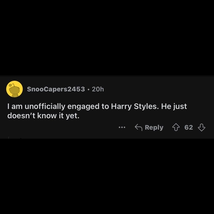Screen dimensions: 214x214
Task: Click the dot separator before 20h
Action: coord(89,89)
